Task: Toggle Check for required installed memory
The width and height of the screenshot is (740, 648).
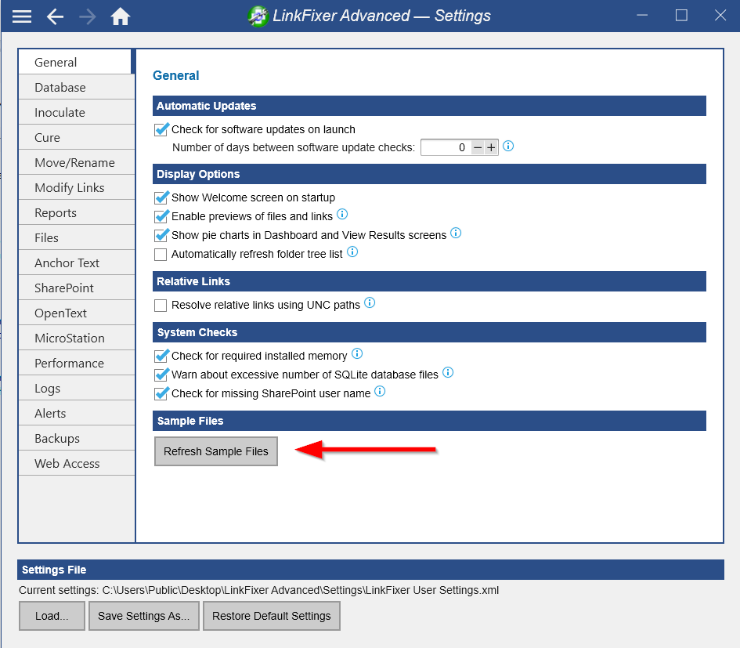Action: pyautogui.click(x=161, y=356)
